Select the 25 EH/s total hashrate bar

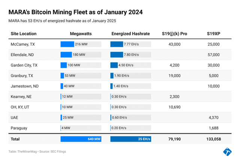pos(130,139)
